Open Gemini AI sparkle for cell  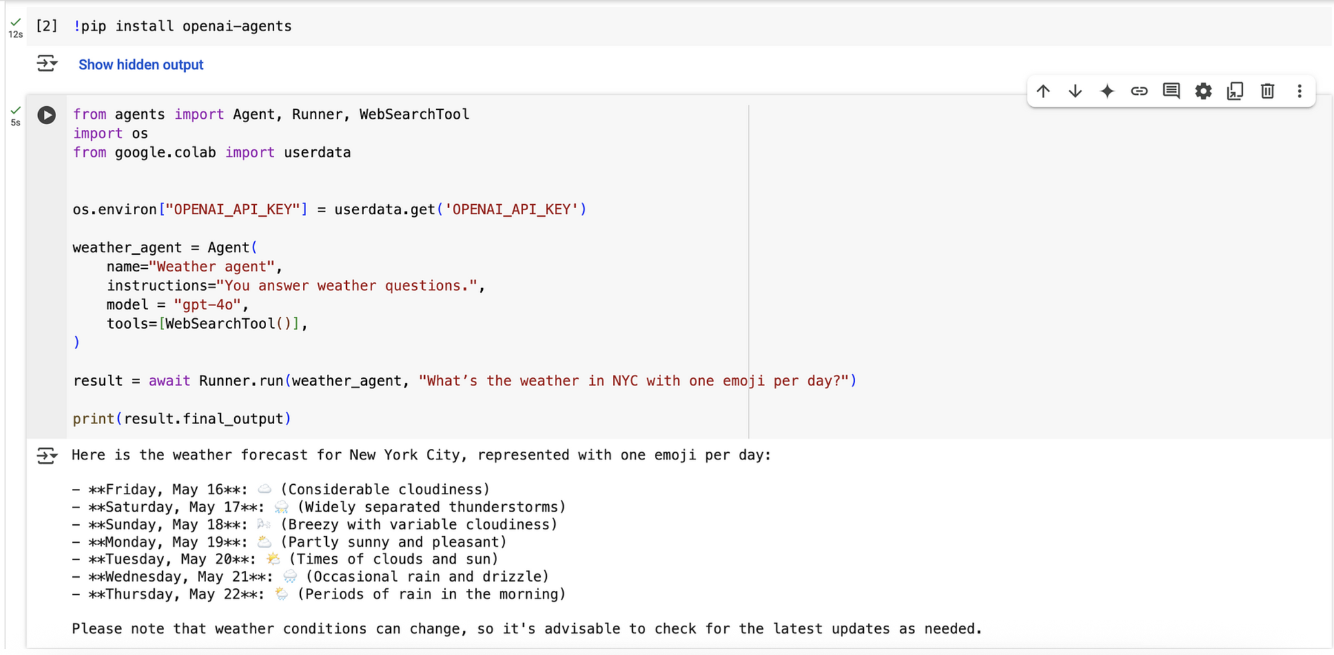[1107, 91]
